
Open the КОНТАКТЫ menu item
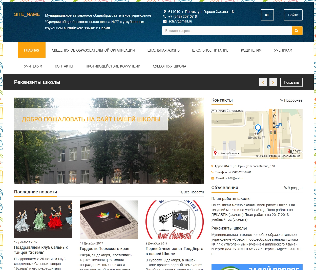(x=64, y=66)
